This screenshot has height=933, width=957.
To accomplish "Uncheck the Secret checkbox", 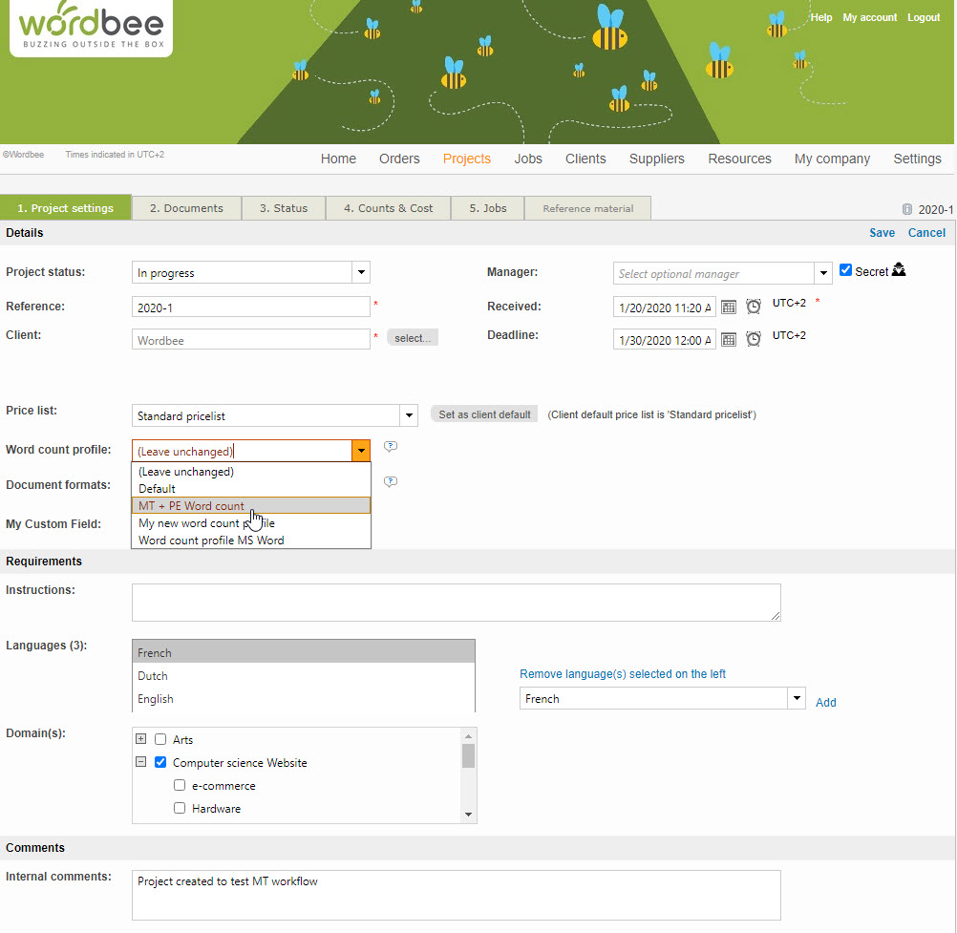I will click(x=845, y=270).
